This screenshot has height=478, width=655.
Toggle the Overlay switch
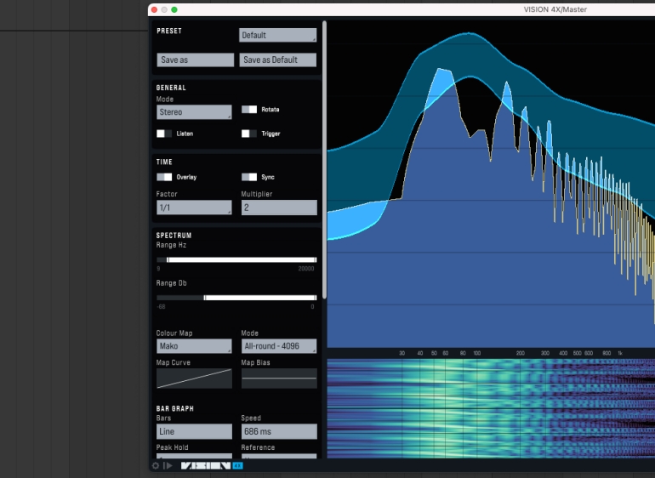pos(164,177)
